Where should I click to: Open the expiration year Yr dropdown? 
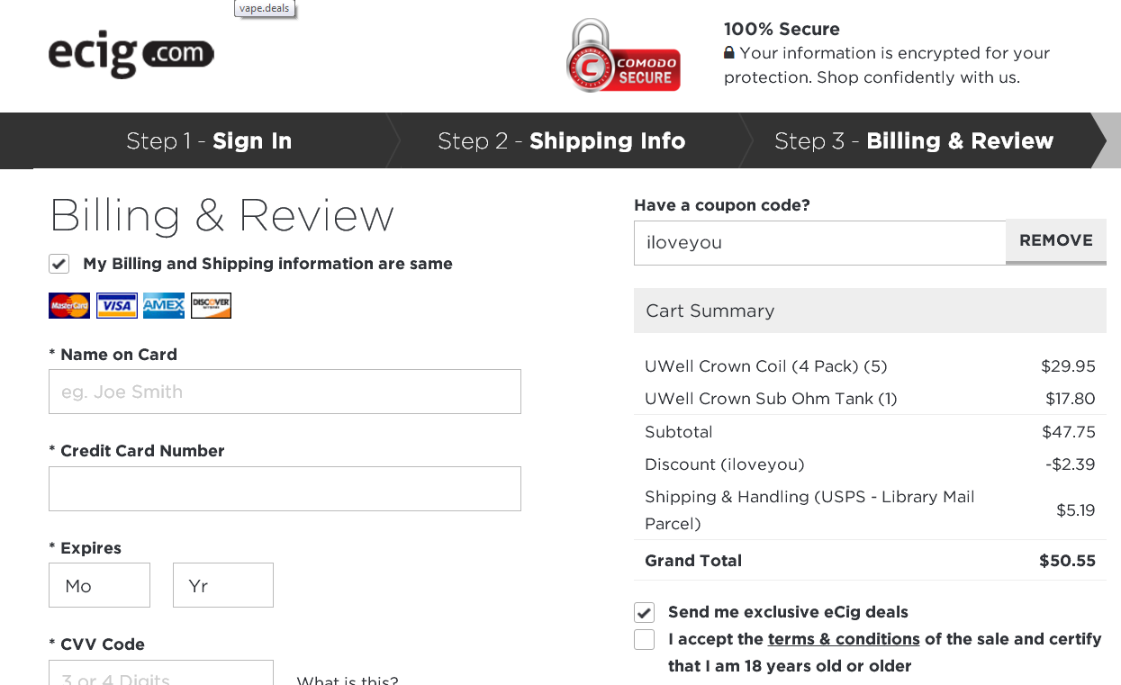[223, 586]
